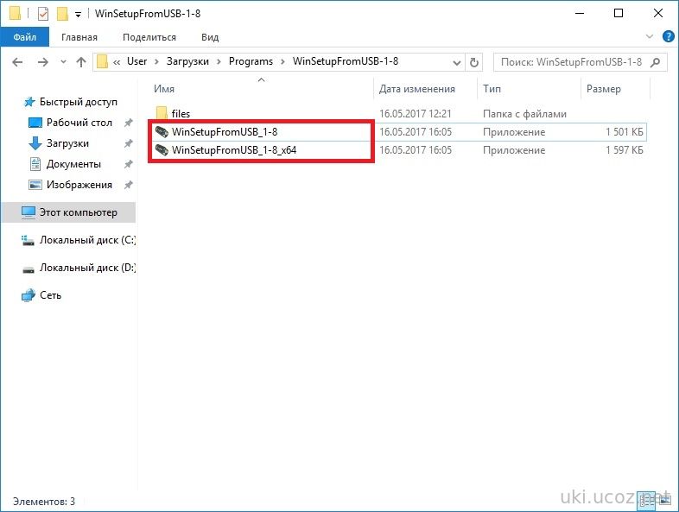Image resolution: width=679 pixels, height=512 pixels.
Task: Open Сеть in the navigation pane
Action: [x=50, y=295]
